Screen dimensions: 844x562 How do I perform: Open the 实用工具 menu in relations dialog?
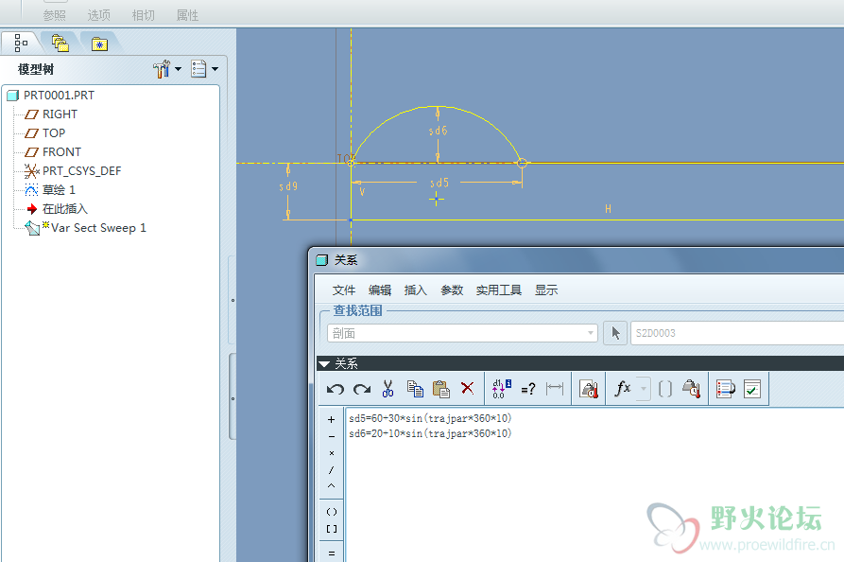(x=499, y=290)
